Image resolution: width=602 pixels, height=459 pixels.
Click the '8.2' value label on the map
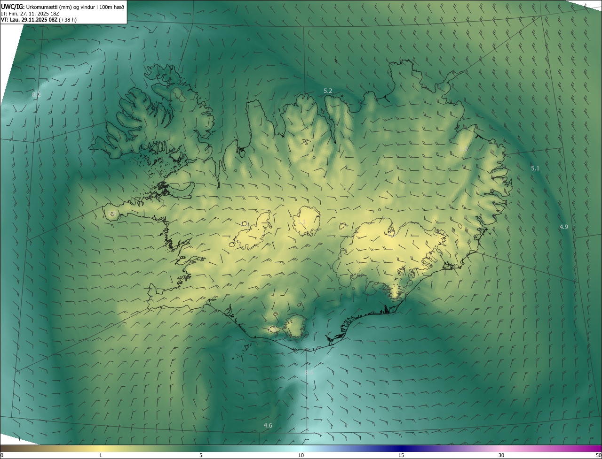[36, 95]
